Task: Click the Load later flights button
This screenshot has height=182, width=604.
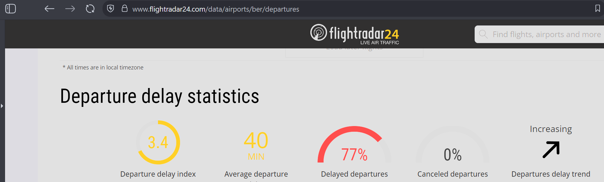Action: coord(354,53)
